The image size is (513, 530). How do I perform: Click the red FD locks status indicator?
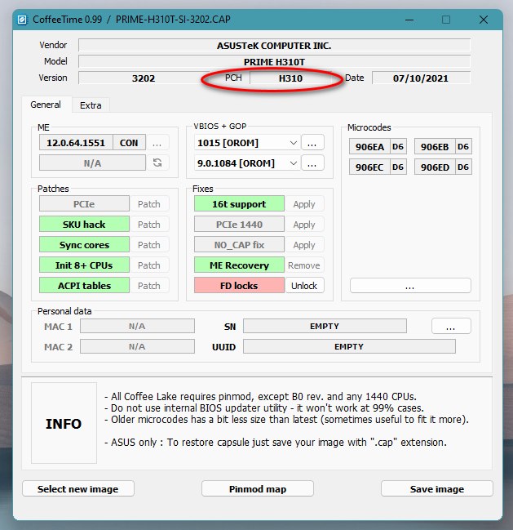(x=239, y=286)
